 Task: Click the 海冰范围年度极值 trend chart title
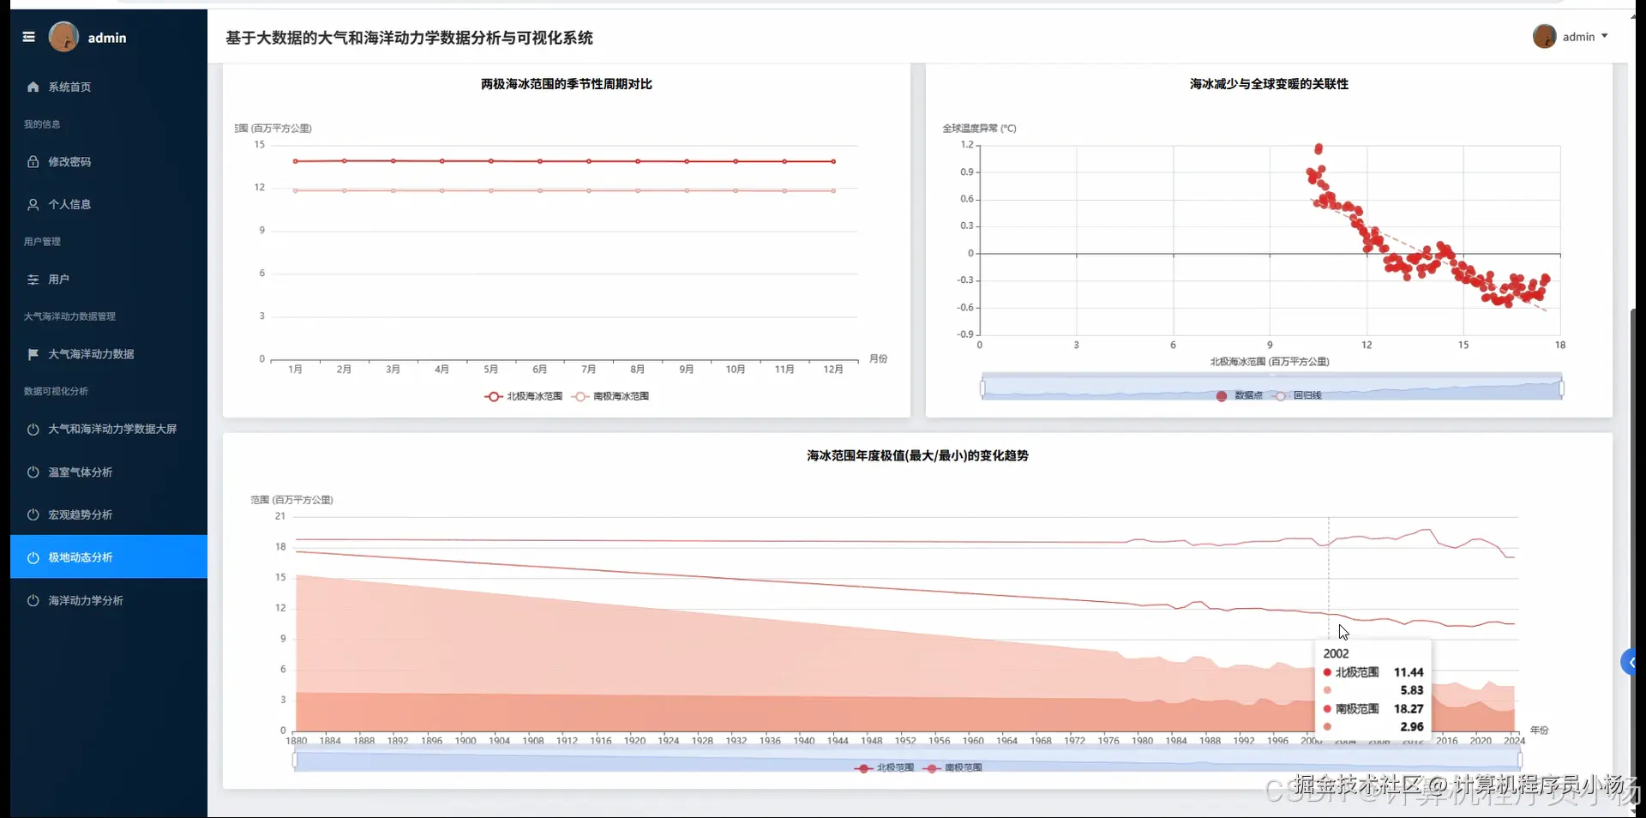tap(917, 455)
